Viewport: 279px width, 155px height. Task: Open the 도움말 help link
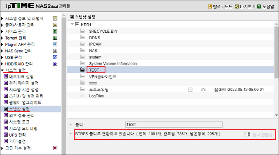[x=266, y=7]
